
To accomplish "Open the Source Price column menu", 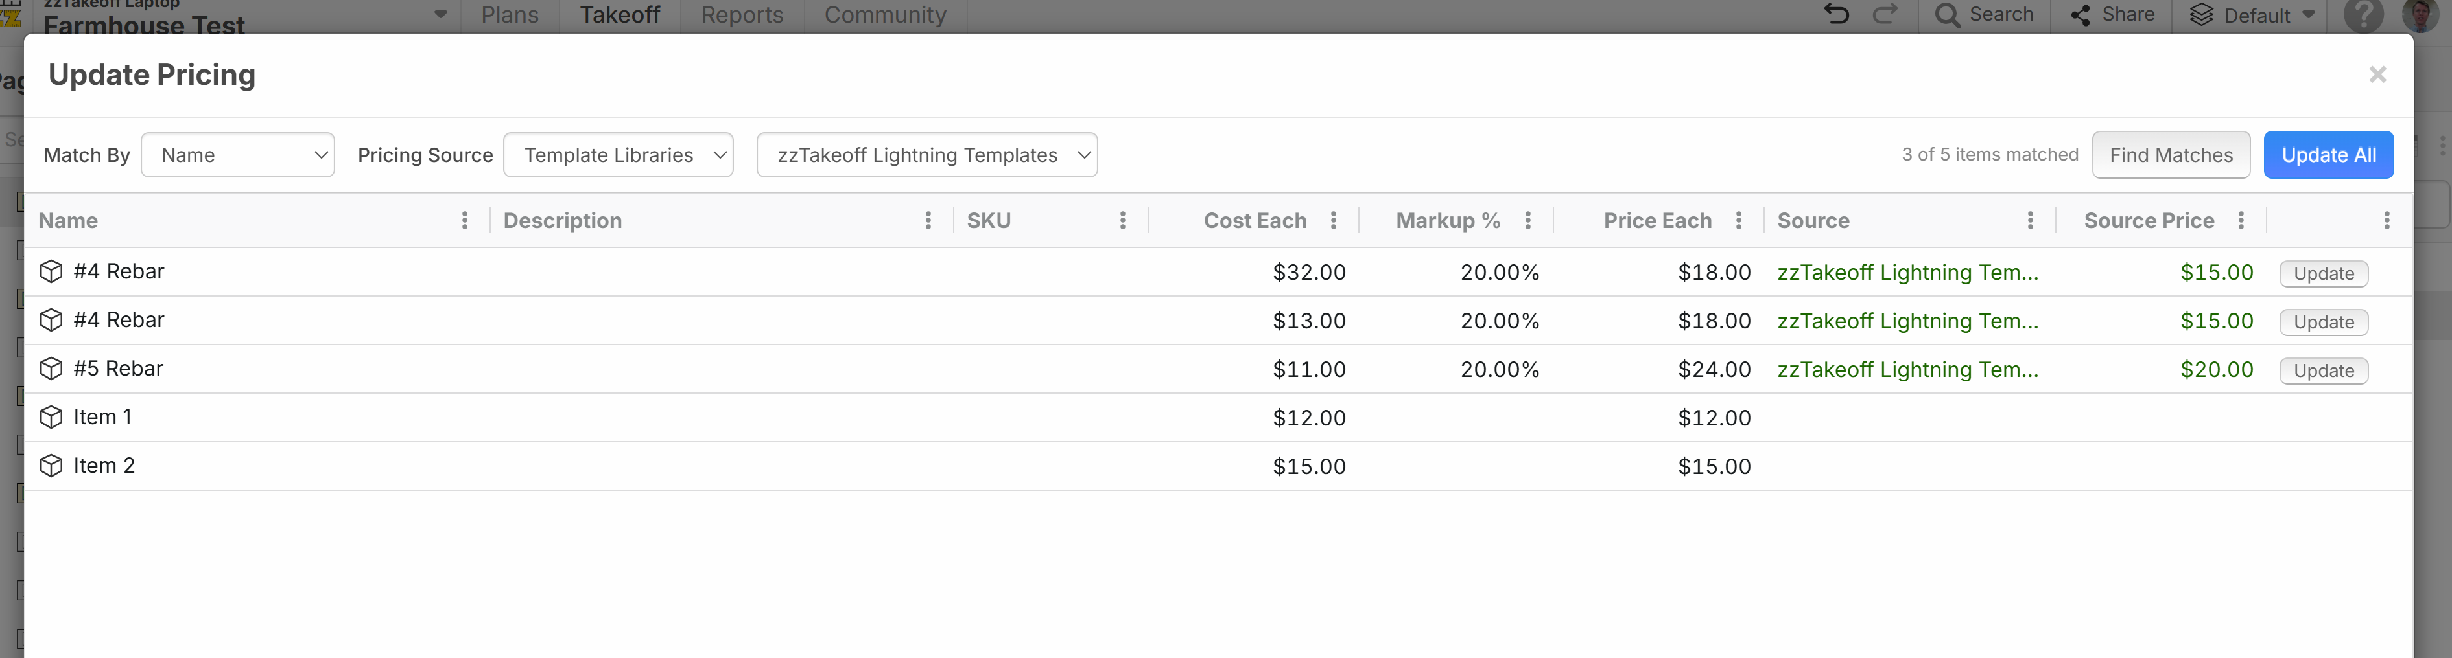I will click(2242, 221).
